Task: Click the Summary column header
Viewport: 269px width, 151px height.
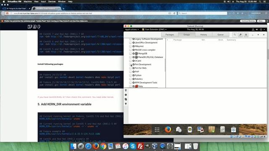Action: pos(231,40)
